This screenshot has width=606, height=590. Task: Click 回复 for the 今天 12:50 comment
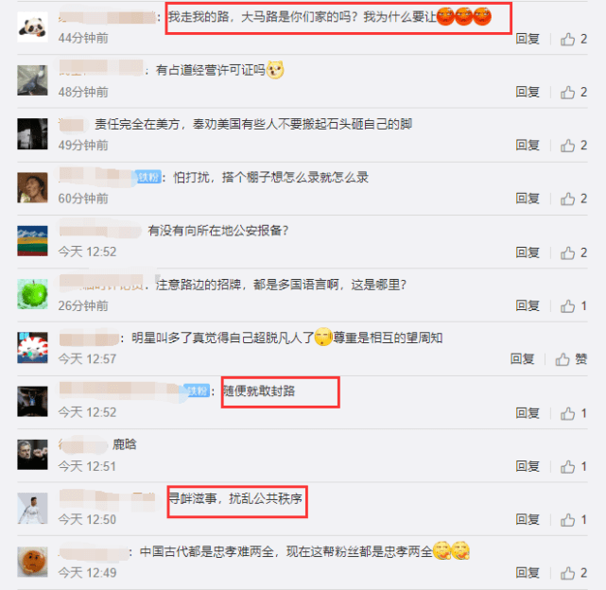click(528, 520)
